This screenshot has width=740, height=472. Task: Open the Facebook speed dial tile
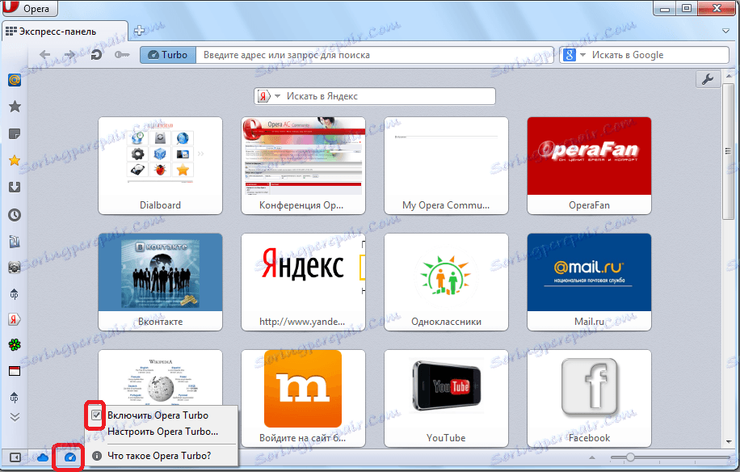pyautogui.click(x=590, y=398)
